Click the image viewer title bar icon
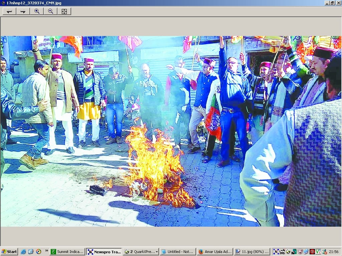Screen dimensions: 342x256 click(3, 3)
